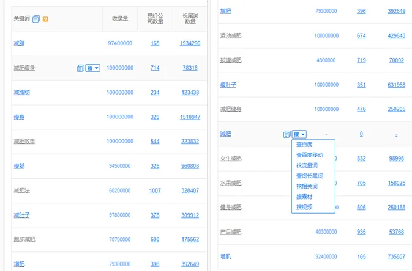Image resolution: width=412 pixels, height=271 pixels.
Task: Choose 查百度 from the search menu
Action: (x=304, y=145)
